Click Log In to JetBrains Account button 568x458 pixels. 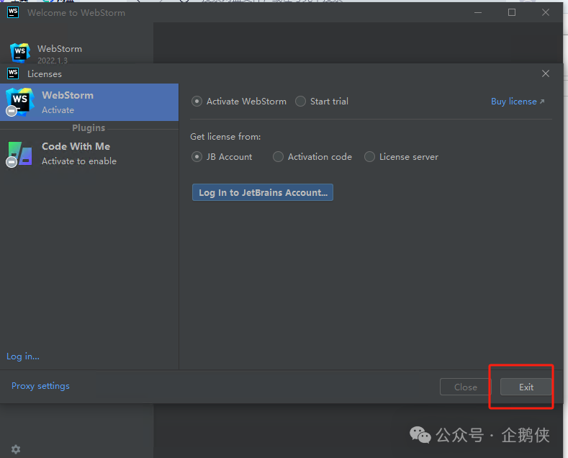coord(263,192)
